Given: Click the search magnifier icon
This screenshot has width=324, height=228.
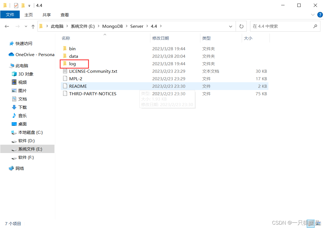Looking at the screenshot, I should [x=315, y=26].
